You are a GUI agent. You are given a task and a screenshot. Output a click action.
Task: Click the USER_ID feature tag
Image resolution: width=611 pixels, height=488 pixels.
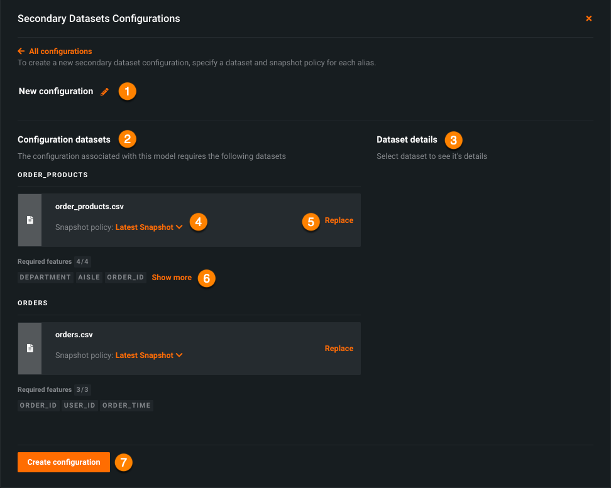80,406
